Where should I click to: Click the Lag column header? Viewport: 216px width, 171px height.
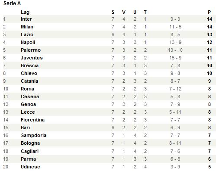[25, 12]
